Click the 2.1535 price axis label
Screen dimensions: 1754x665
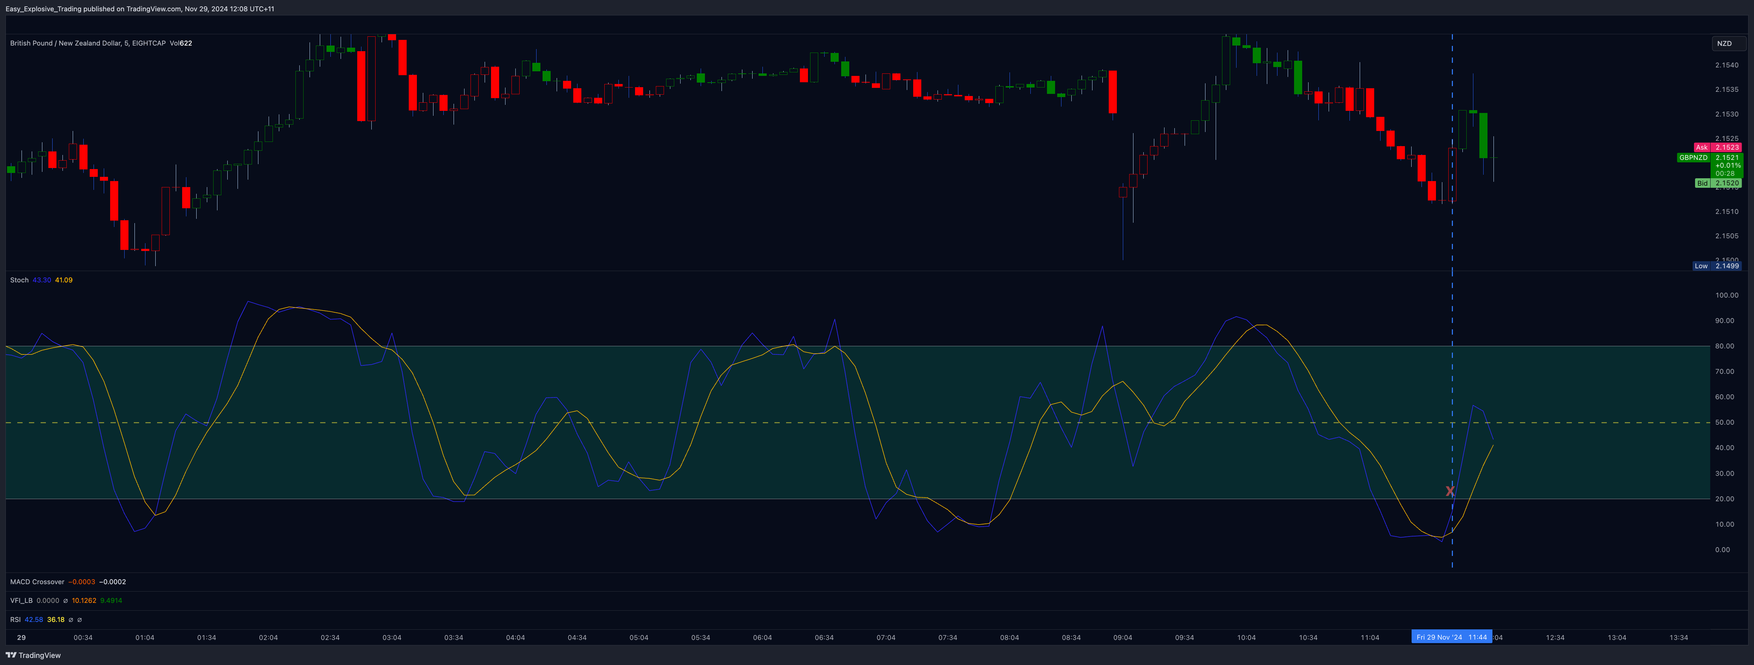click(1727, 90)
